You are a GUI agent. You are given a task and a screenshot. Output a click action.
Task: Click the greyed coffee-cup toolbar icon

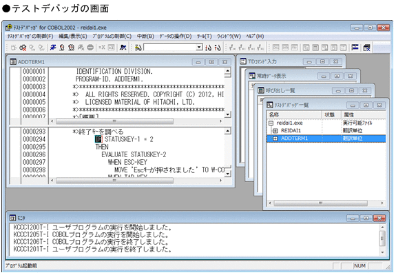tap(13, 48)
